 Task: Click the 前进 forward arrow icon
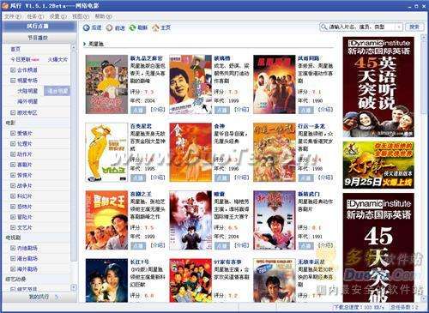click(109, 27)
